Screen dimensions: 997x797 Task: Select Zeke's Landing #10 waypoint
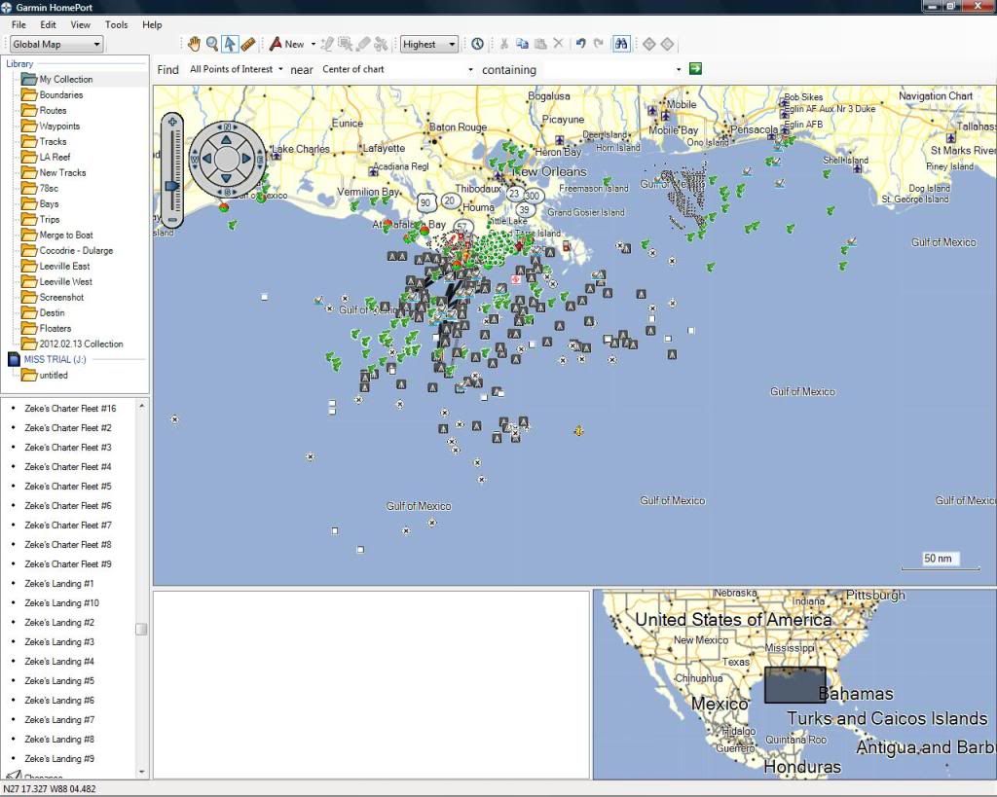click(x=62, y=603)
